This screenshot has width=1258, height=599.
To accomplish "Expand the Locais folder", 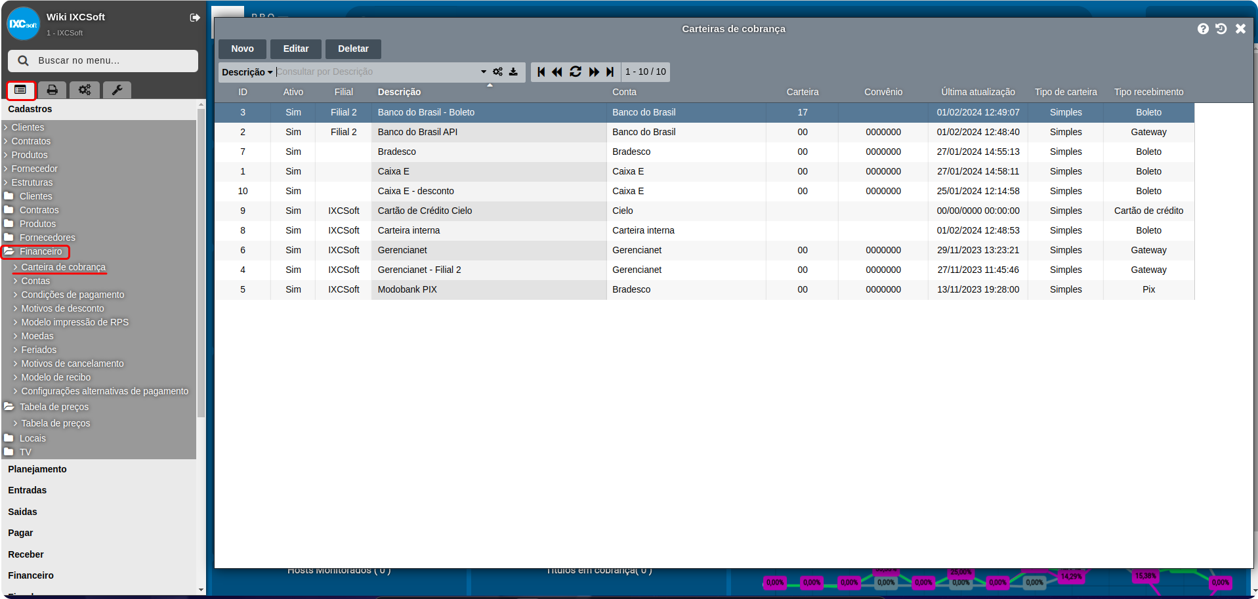I will point(25,438).
